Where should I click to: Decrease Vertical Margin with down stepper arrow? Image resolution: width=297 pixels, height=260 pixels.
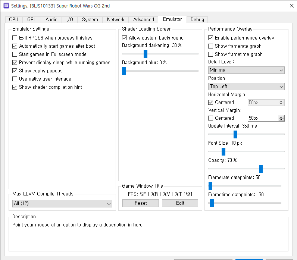[281, 120]
